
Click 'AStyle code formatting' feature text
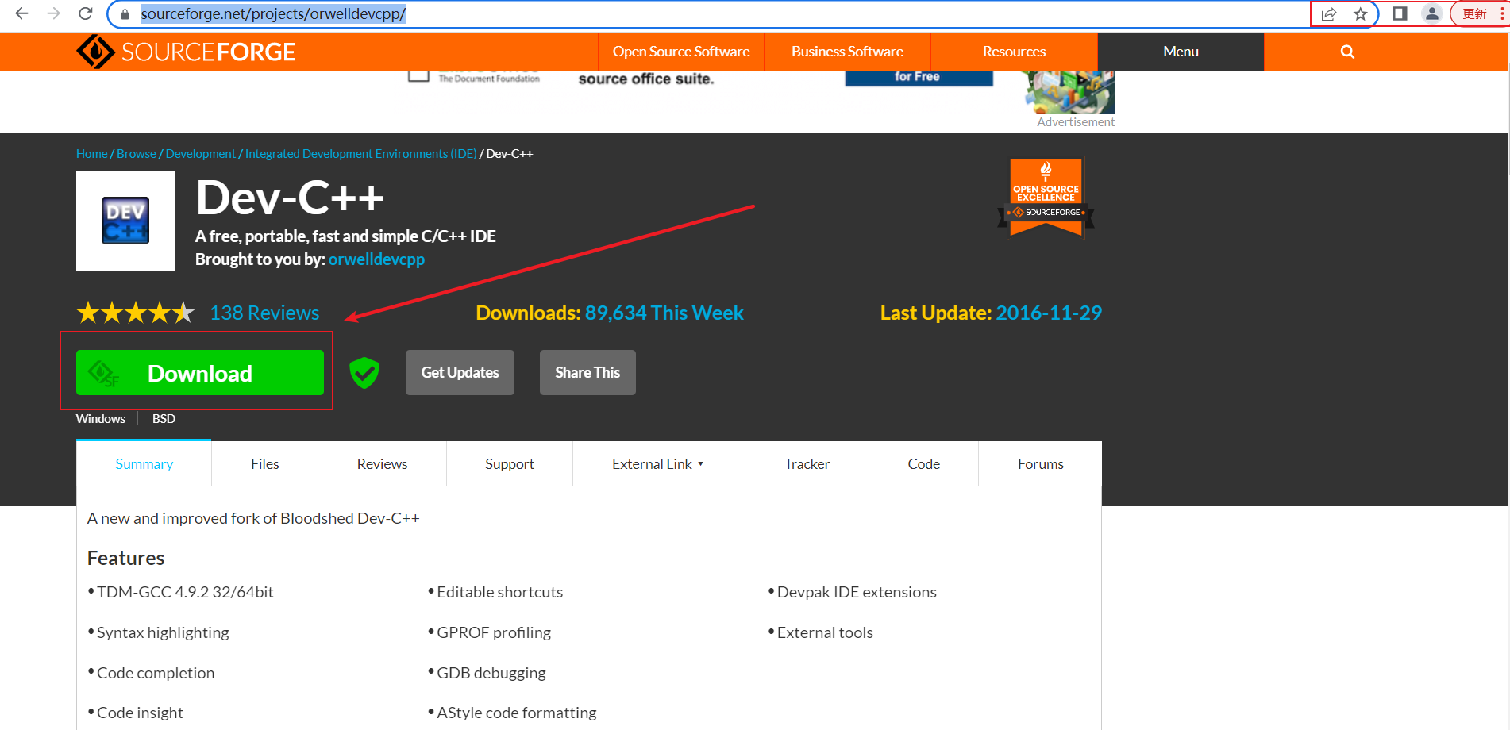click(517, 713)
